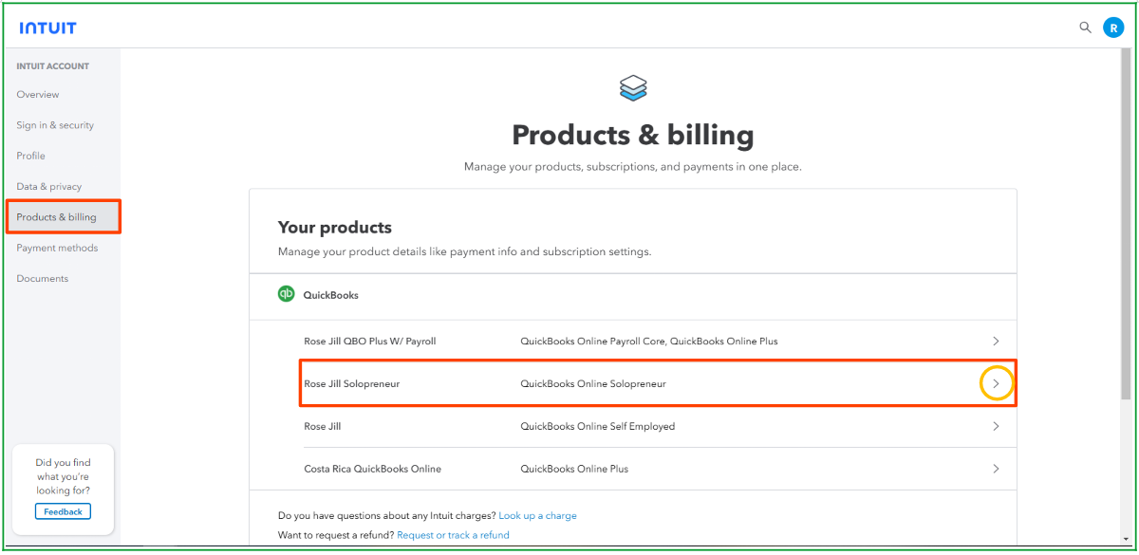Click the Feedback button

click(x=63, y=510)
